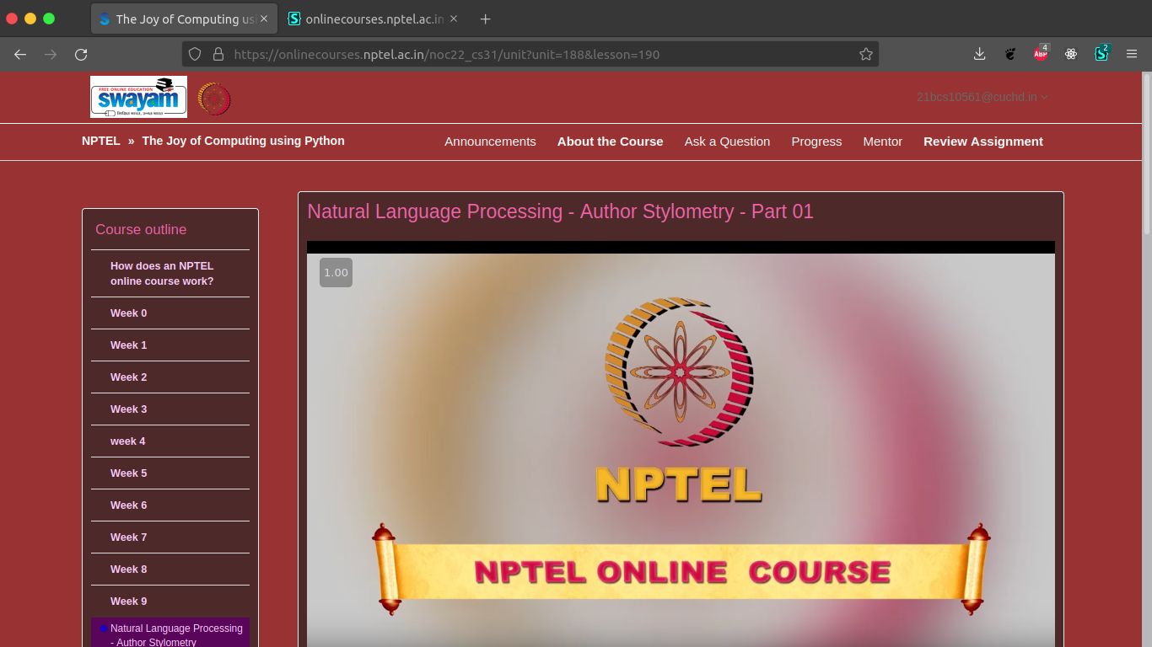1152x647 pixels.
Task: Switch to onlinecourses.nptel.ac.in tab
Action: coord(374,19)
